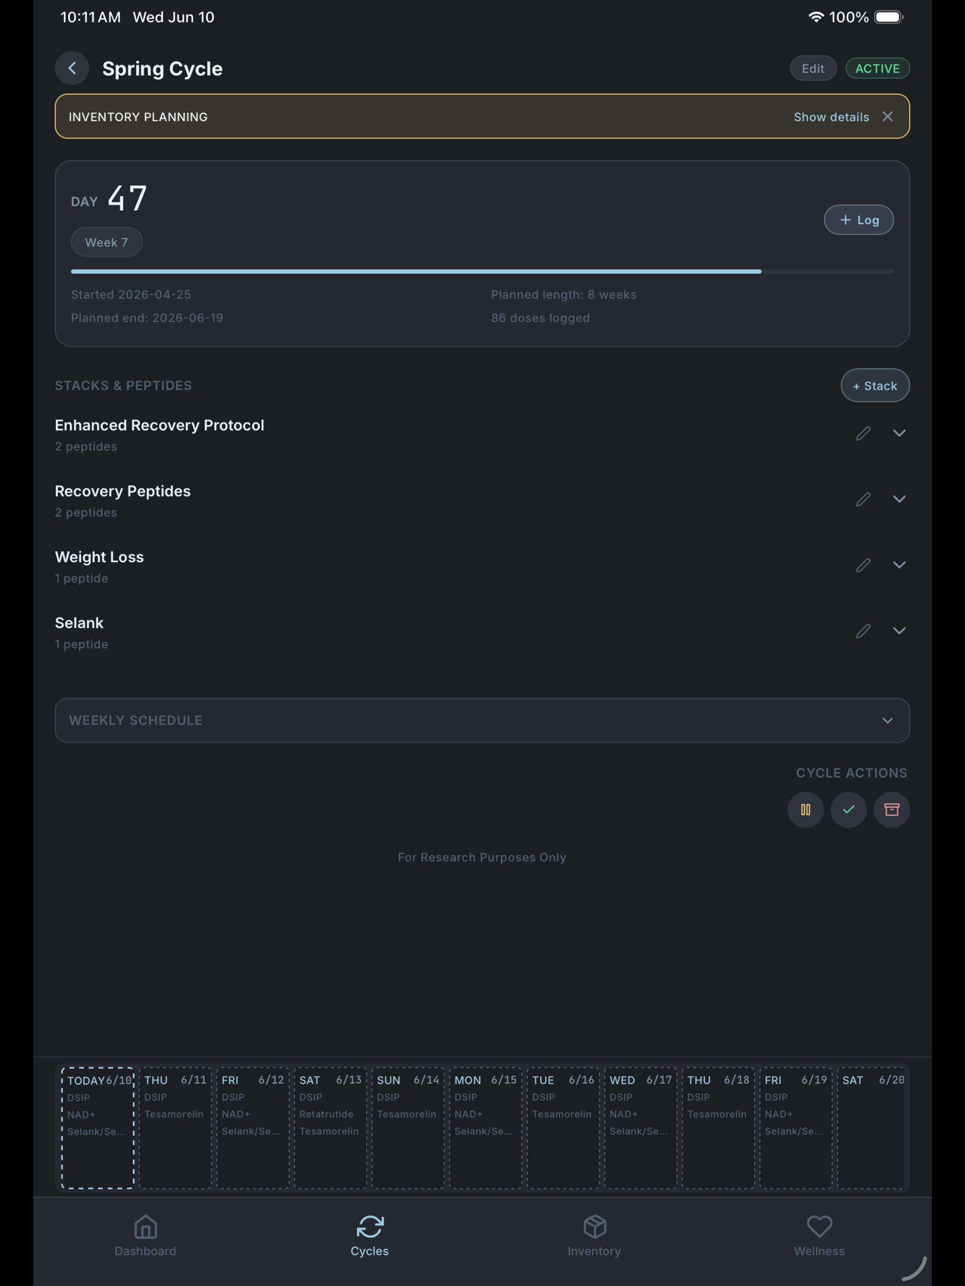
Task: Select the TODAY 6/10 schedule card
Action: 98,1128
